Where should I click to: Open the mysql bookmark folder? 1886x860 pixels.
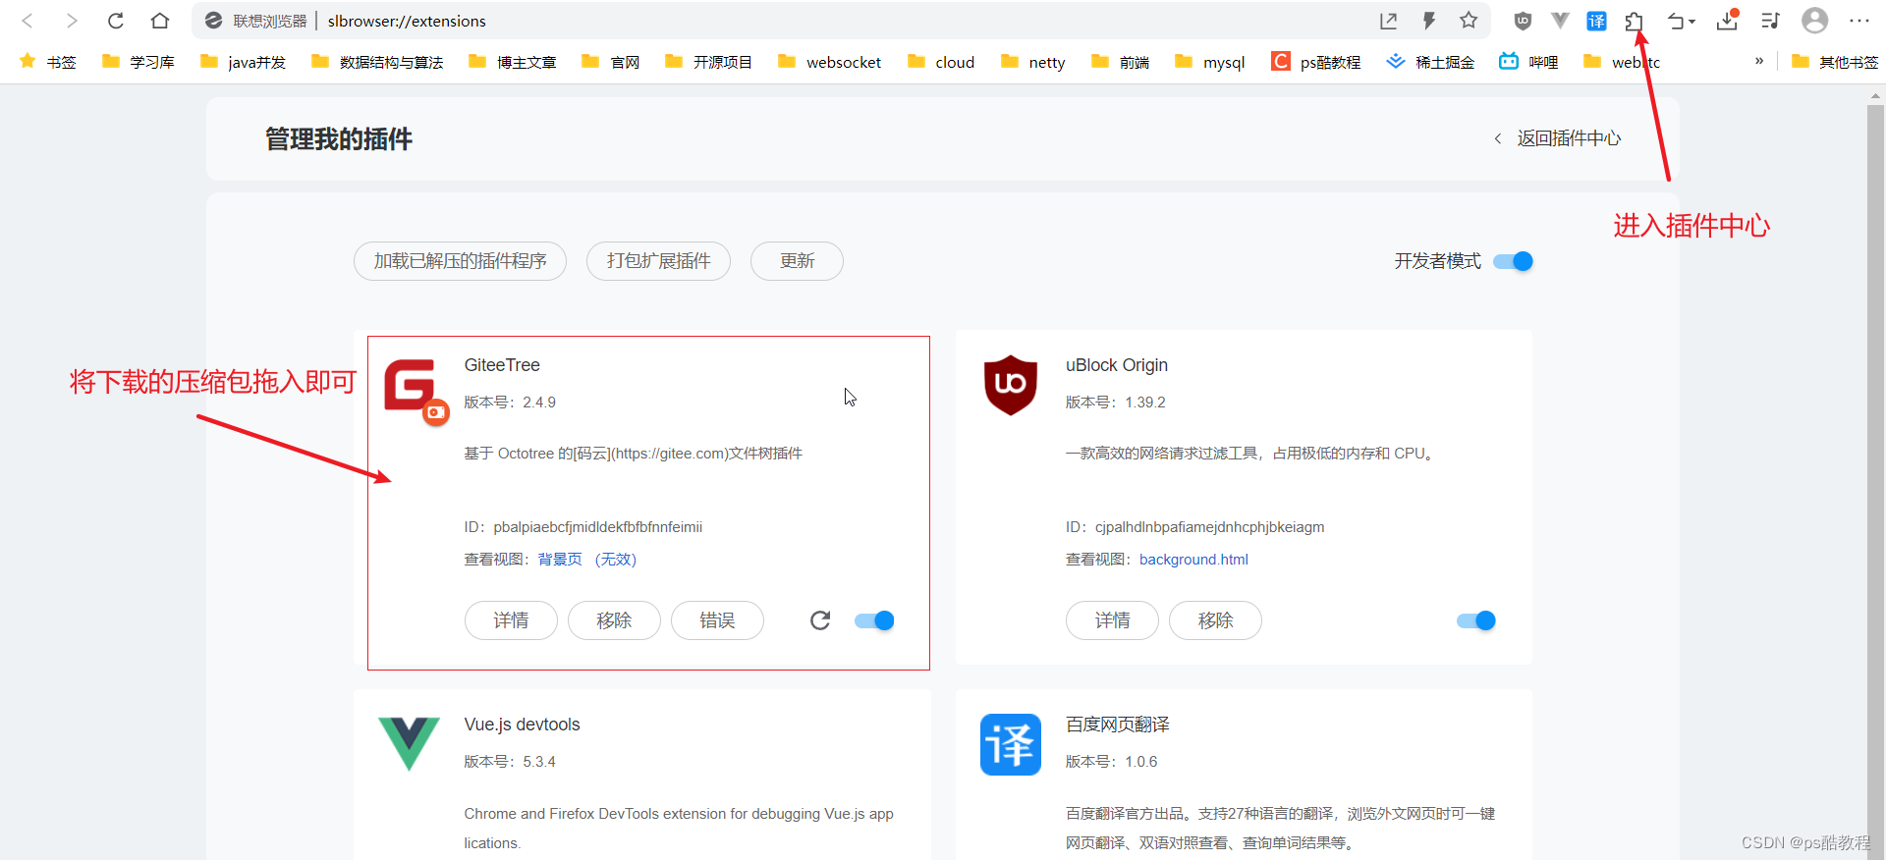[x=1209, y=62]
